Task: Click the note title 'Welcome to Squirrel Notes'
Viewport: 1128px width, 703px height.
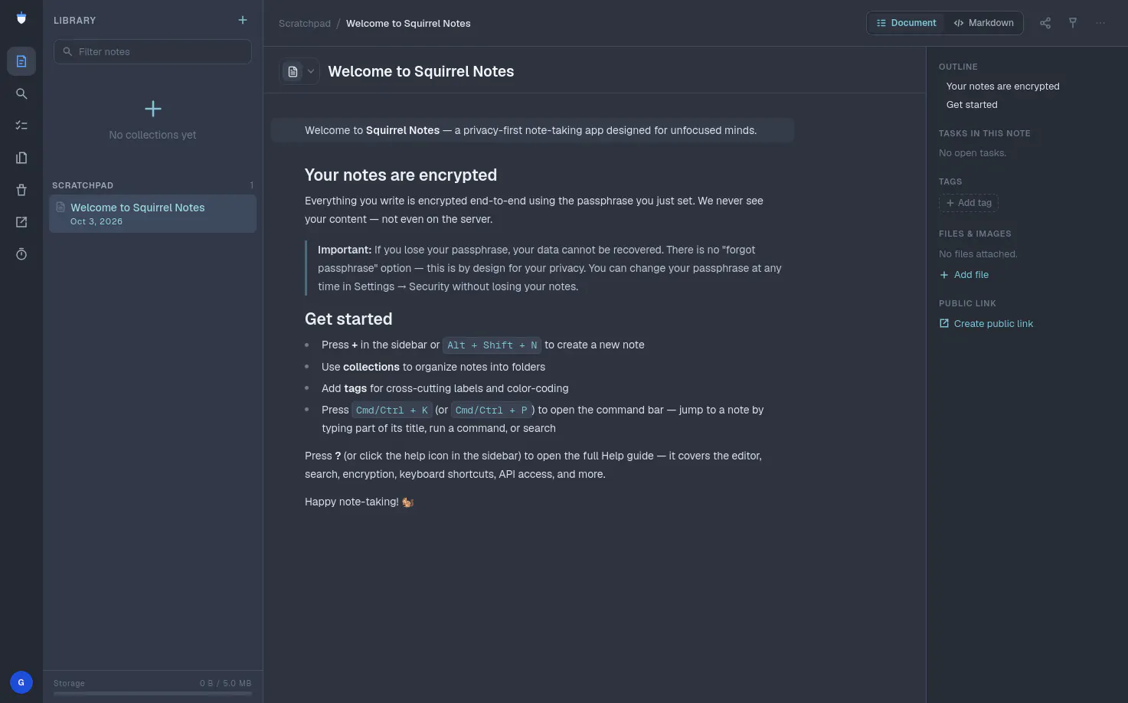Action: 421,71
